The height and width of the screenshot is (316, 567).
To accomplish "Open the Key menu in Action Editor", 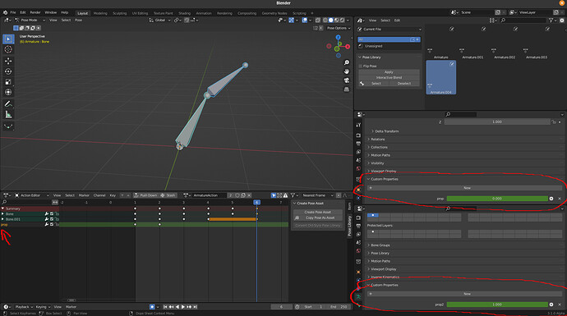I will pos(113,195).
